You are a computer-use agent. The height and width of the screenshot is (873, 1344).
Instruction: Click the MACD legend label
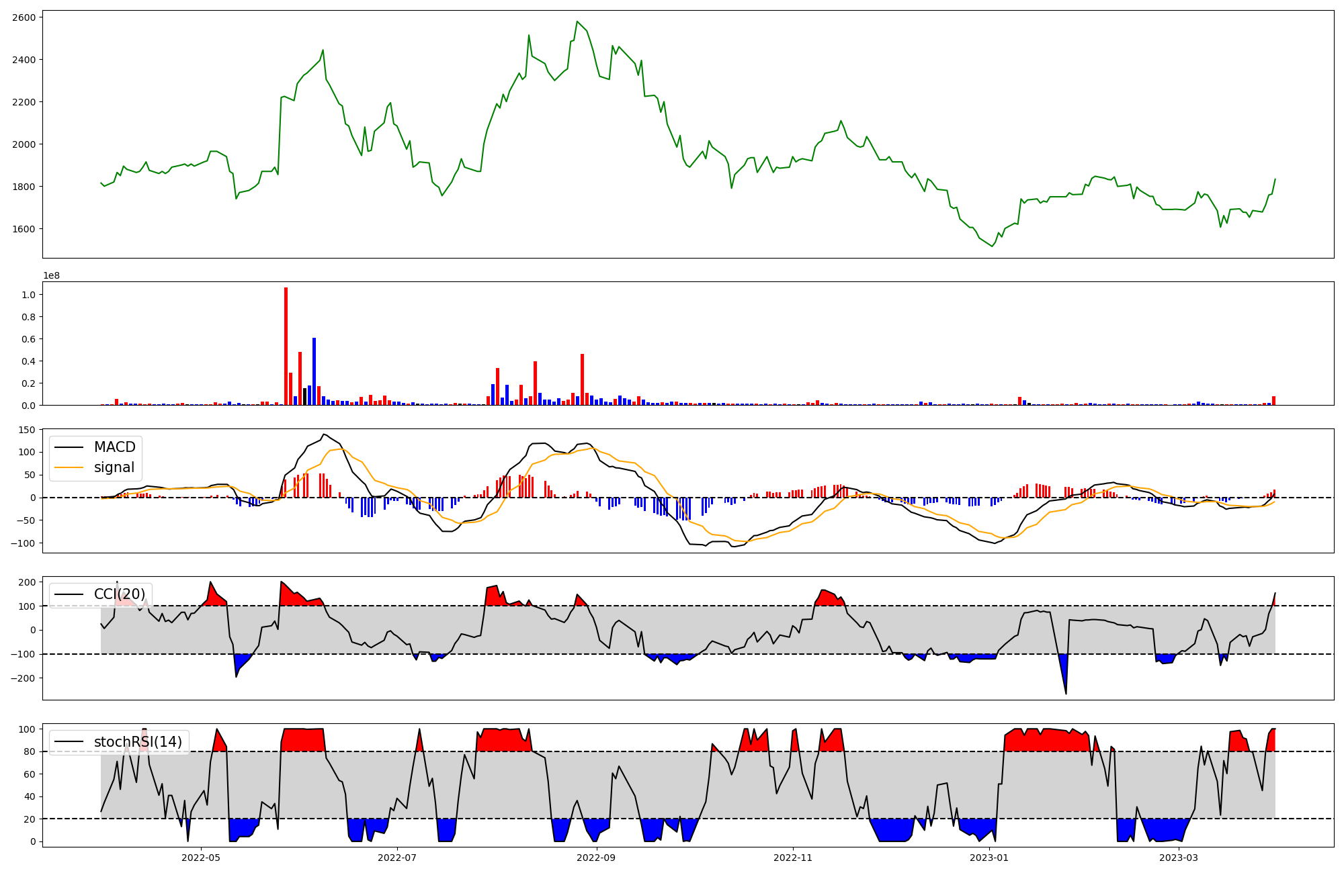[x=114, y=447]
